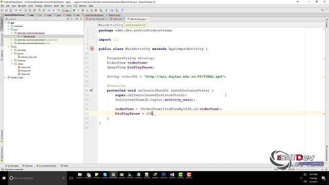Click the Debug app bug icon
The image size is (329, 185).
[83, 10]
